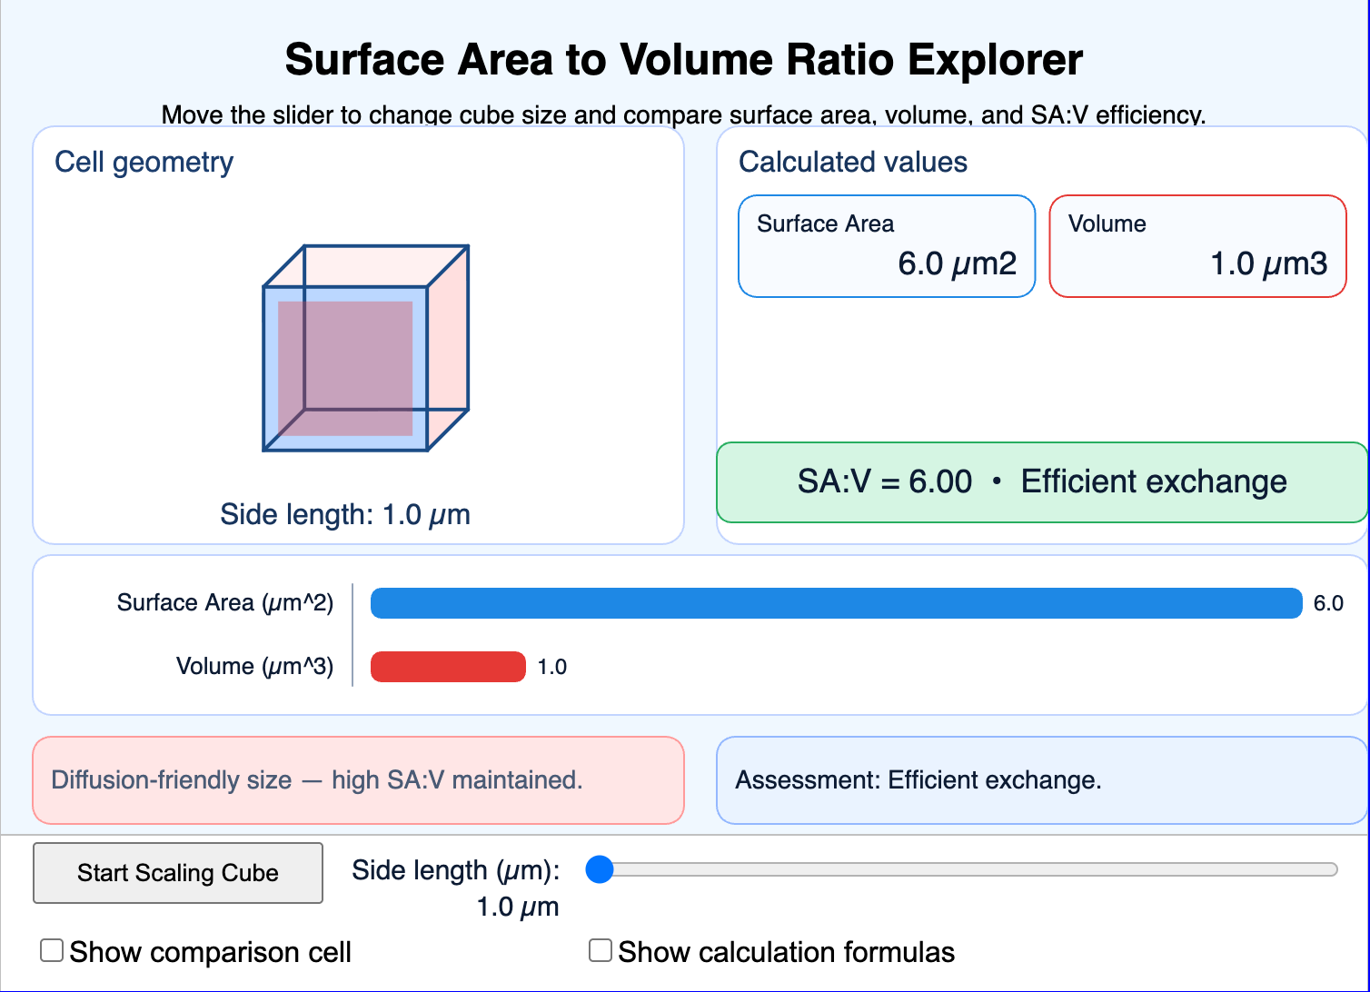1370x992 pixels.
Task: Click the Assessment: Efficient exchange box
Action: click(x=1042, y=780)
